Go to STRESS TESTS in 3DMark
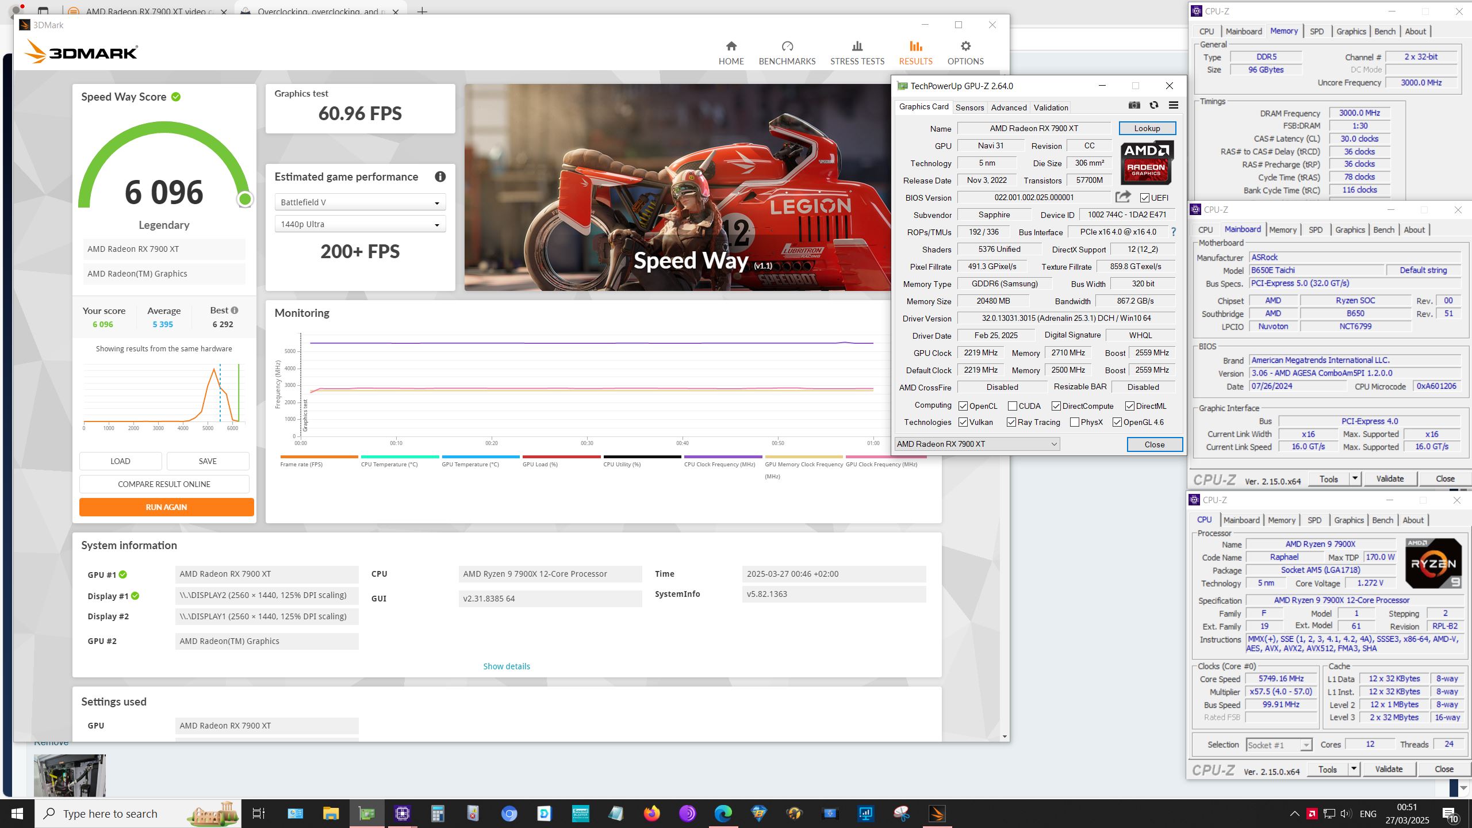This screenshot has height=828, width=1472. [x=857, y=53]
